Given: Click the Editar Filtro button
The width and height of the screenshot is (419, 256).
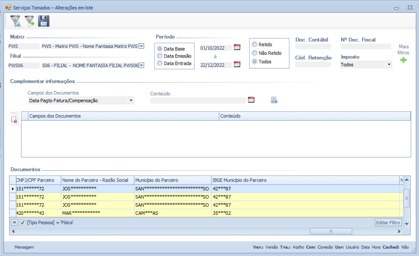Looking at the screenshot, I should click(388, 223).
